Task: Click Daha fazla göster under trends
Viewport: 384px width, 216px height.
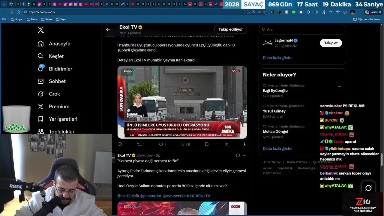Action: tap(277, 148)
